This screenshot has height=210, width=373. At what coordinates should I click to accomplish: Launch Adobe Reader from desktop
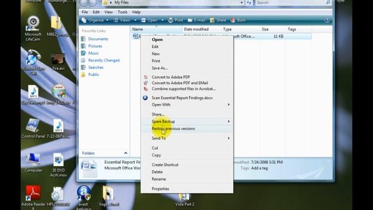point(33,197)
